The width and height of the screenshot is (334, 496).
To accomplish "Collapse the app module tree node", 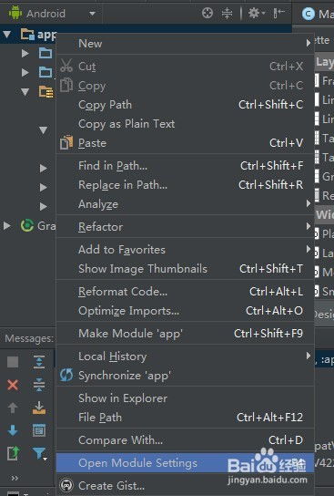I will (7, 34).
